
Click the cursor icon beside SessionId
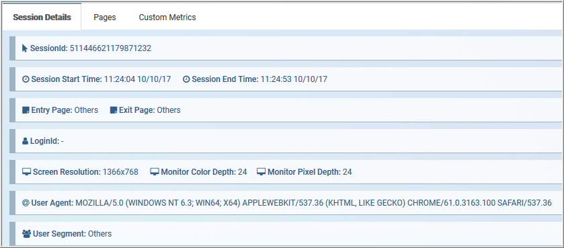pyautogui.click(x=25, y=48)
